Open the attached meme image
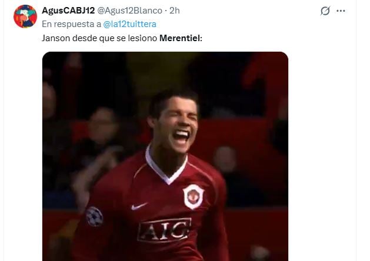This screenshot has width=370, height=261. point(165,156)
